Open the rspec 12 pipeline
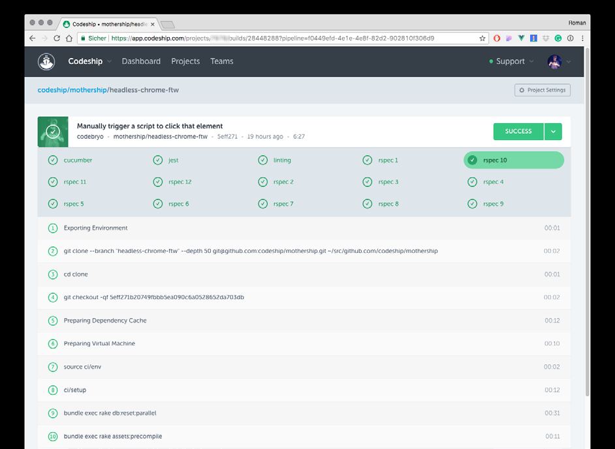The image size is (615, 449). (172, 182)
